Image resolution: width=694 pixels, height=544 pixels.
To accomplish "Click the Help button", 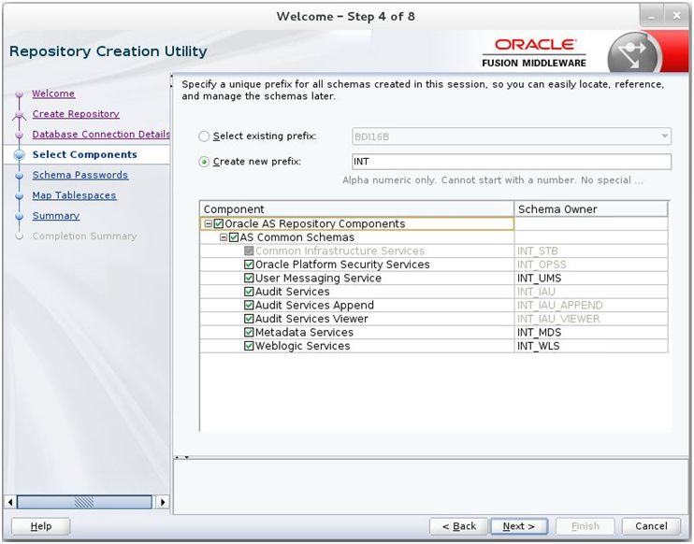I will click(41, 526).
